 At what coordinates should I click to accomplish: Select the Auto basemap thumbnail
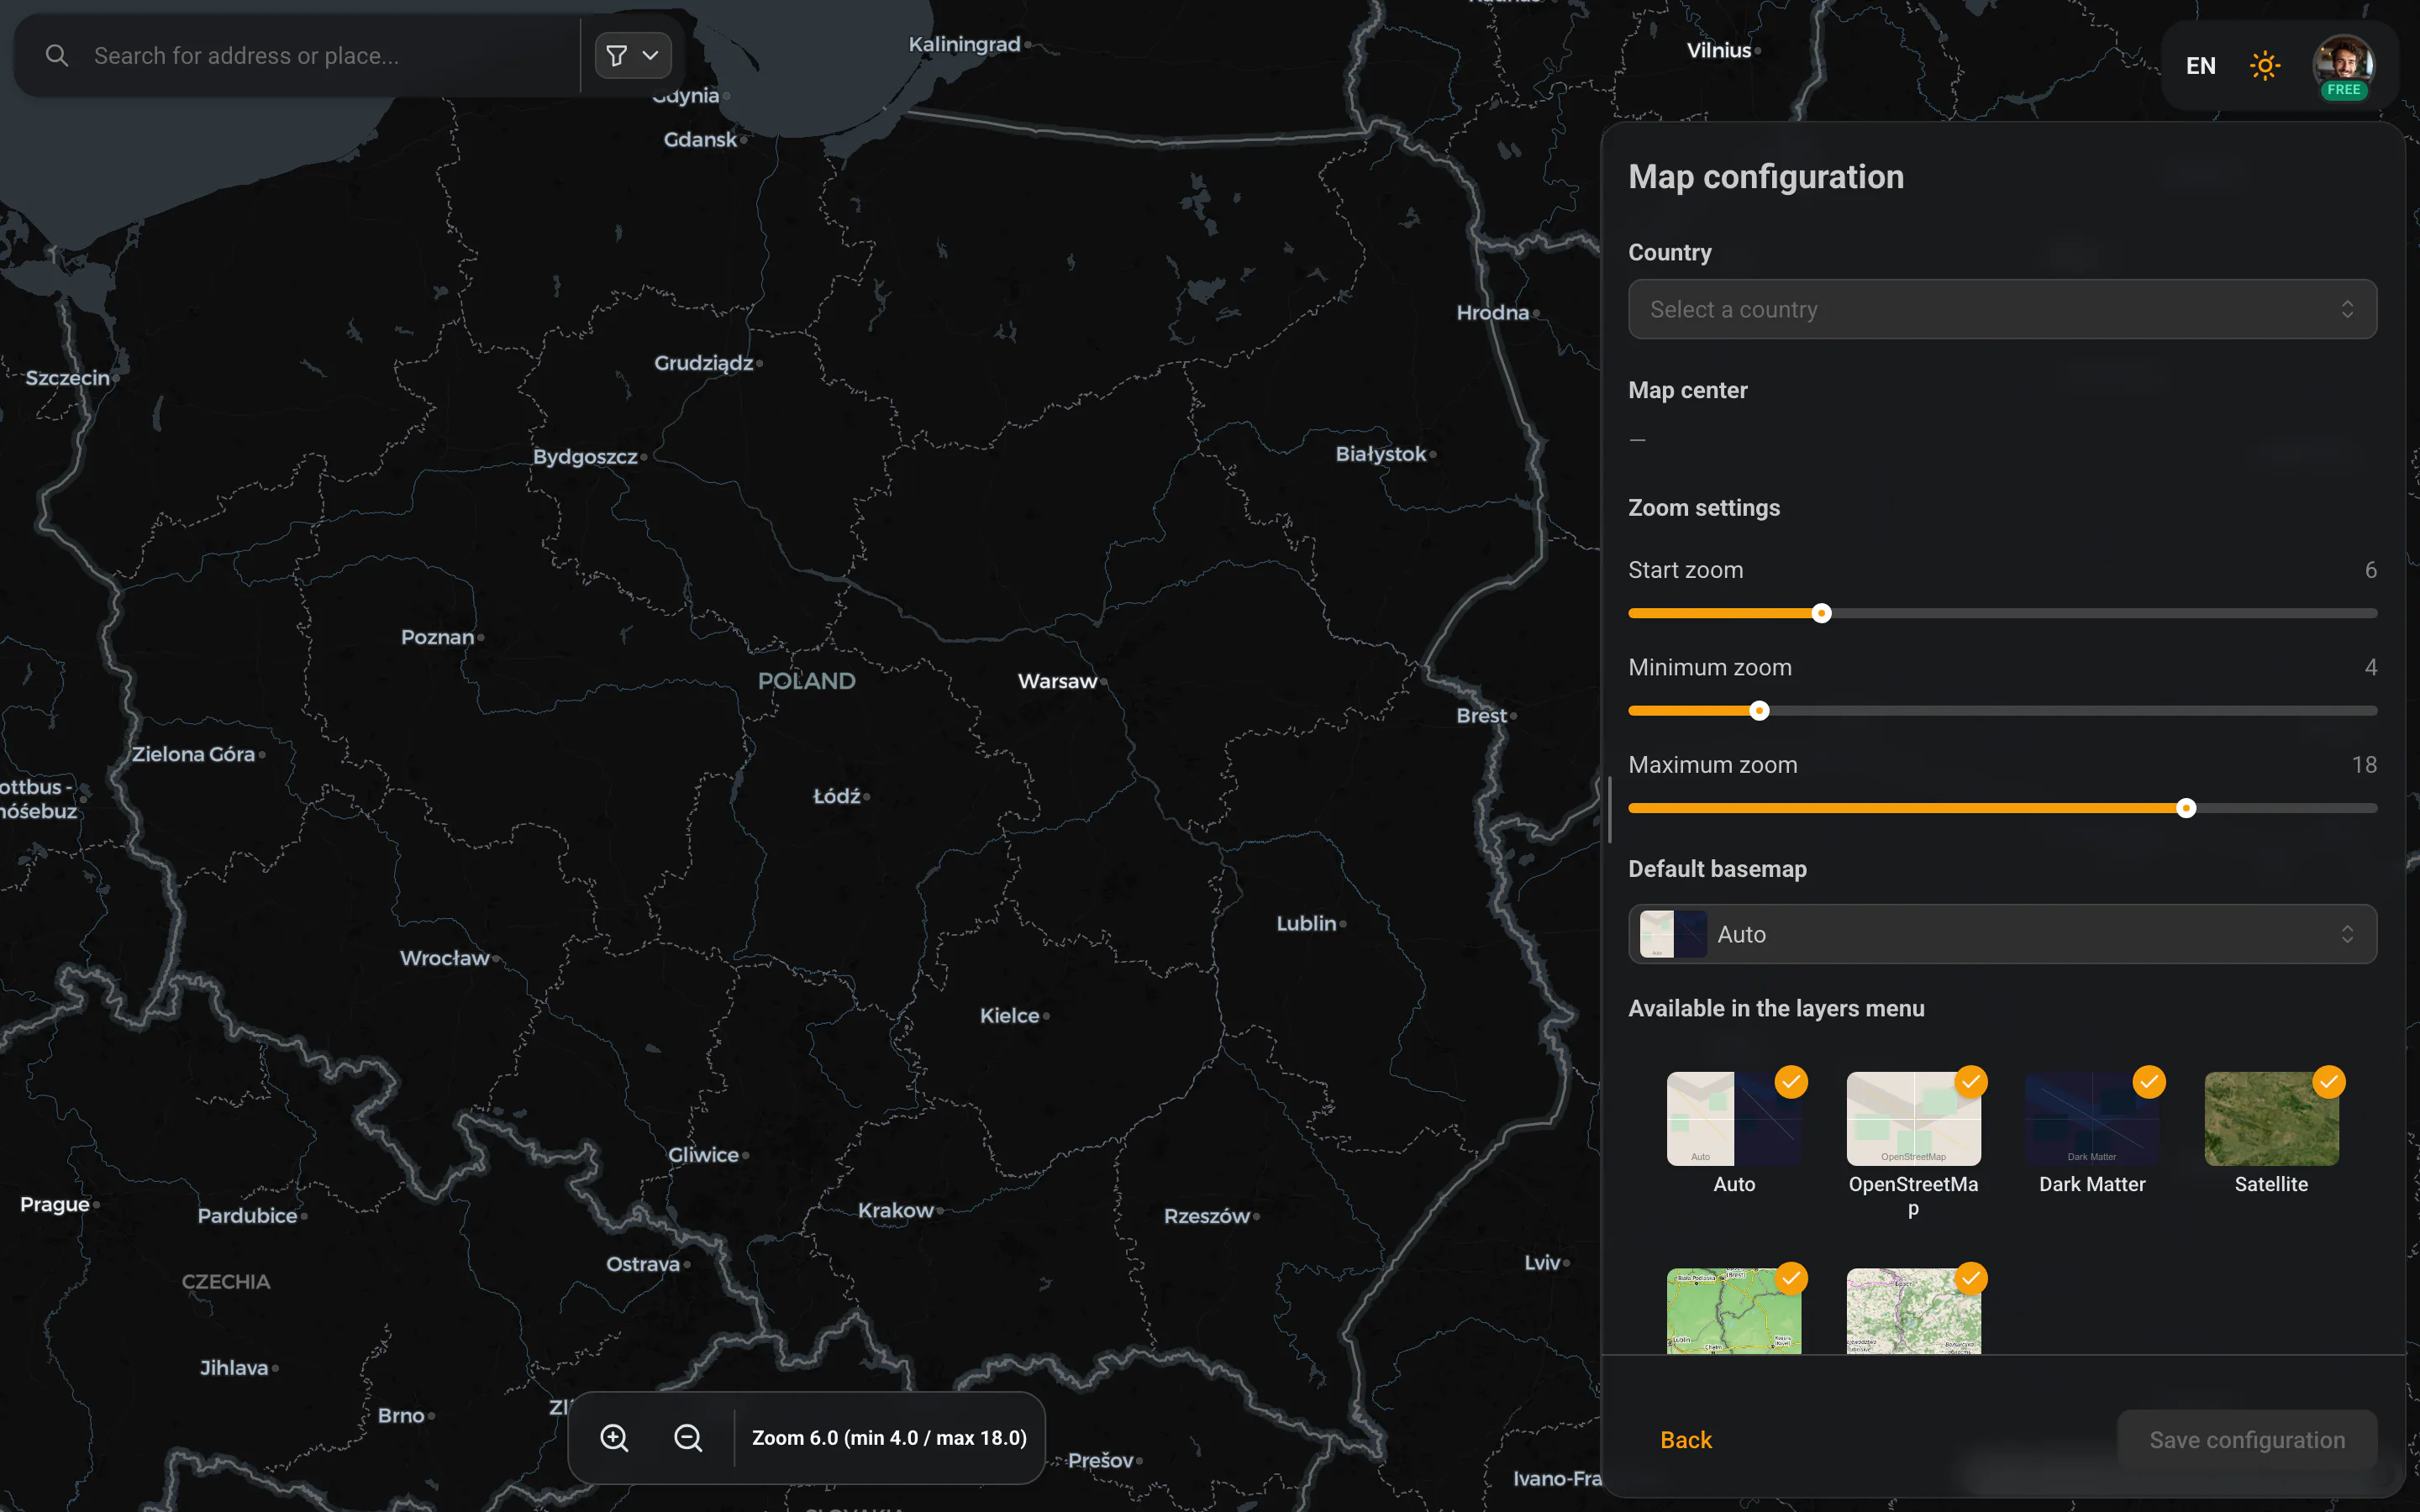[1734, 1119]
